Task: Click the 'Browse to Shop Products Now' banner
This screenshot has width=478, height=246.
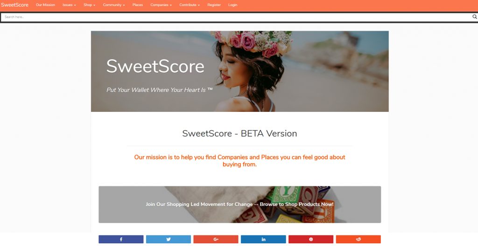Action: [239, 204]
